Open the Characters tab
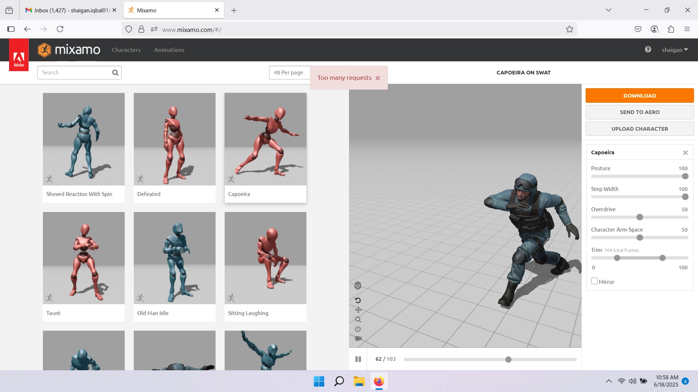The height and width of the screenshot is (392, 698). [x=126, y=50]
